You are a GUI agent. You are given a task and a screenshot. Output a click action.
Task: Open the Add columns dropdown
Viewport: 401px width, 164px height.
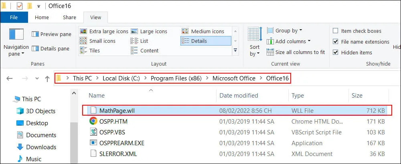tap(288, 41)
